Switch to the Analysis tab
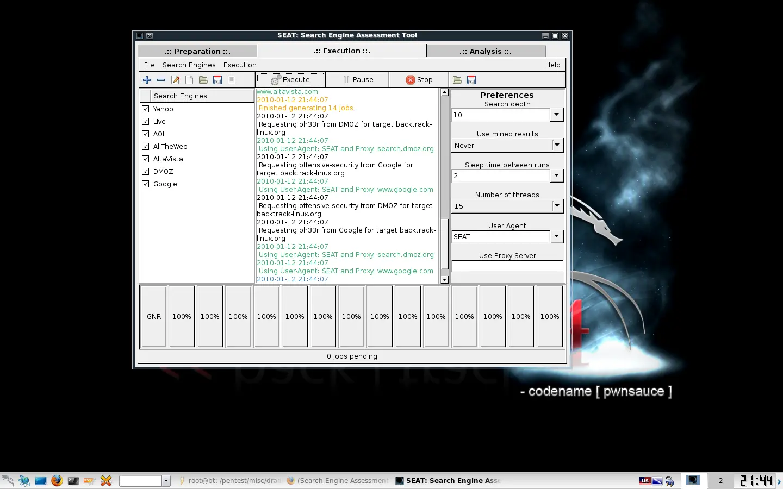The width and height of the screenshot is (783, 489). pyautogui.click(x=486, y=51)
